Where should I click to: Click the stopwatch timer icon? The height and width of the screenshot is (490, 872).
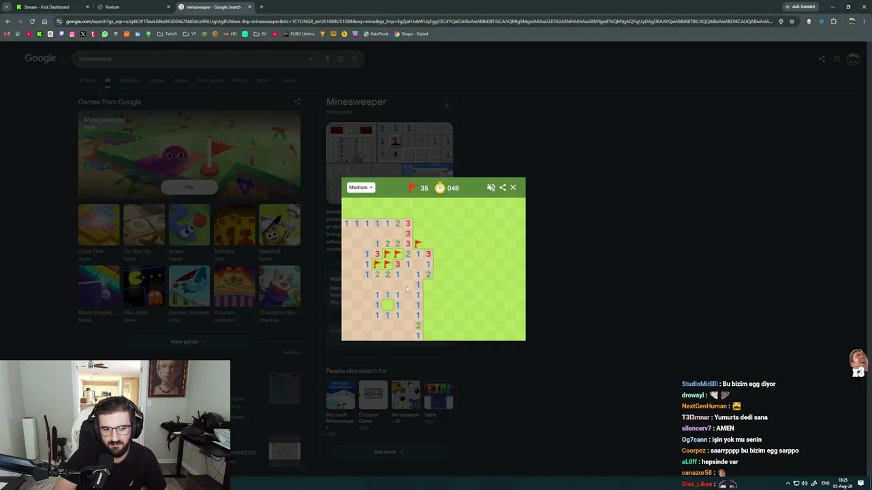(440, 188)
